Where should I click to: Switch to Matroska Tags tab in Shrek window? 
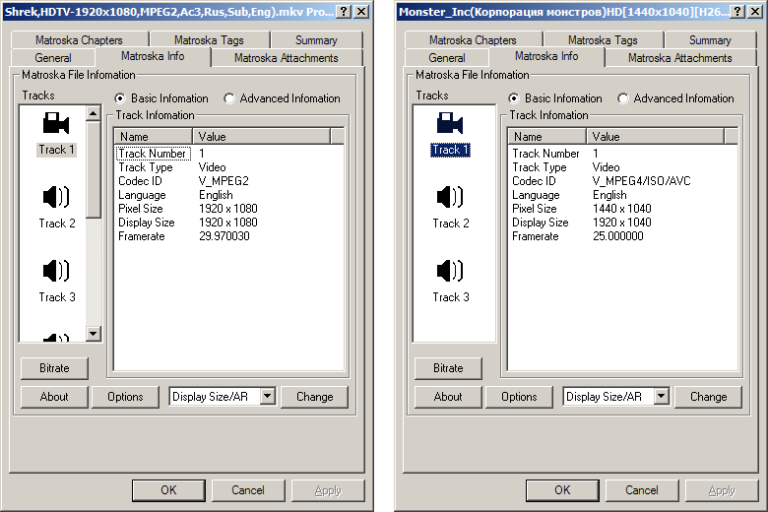click(209, 40)
